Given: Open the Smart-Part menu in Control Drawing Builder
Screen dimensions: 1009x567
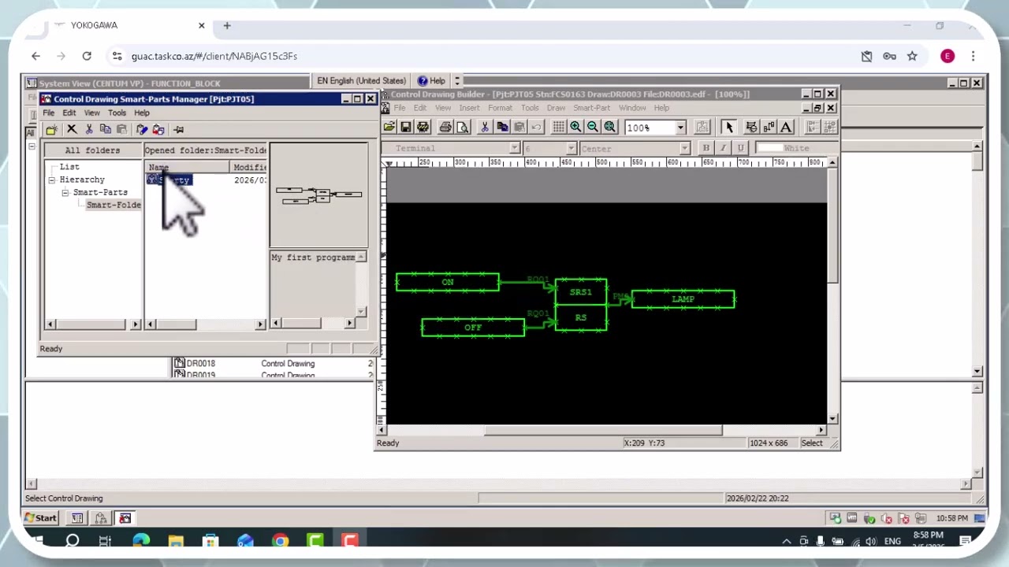Looking at the screenshot, I should 592,108.
